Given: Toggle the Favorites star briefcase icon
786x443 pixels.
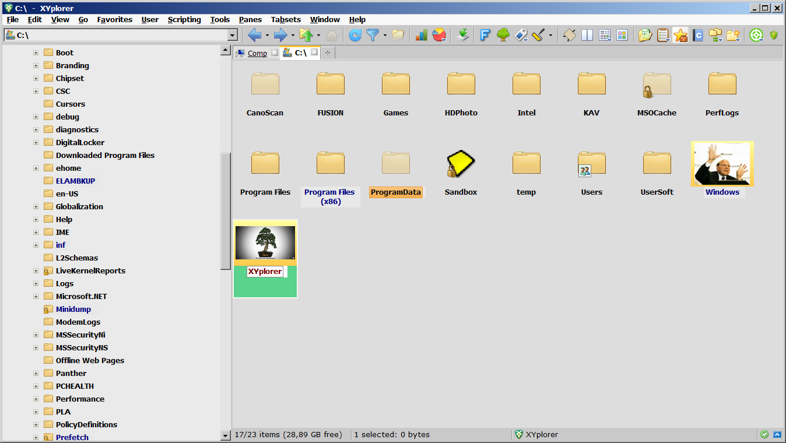Looking at the screenshot, I should (680, 35).
